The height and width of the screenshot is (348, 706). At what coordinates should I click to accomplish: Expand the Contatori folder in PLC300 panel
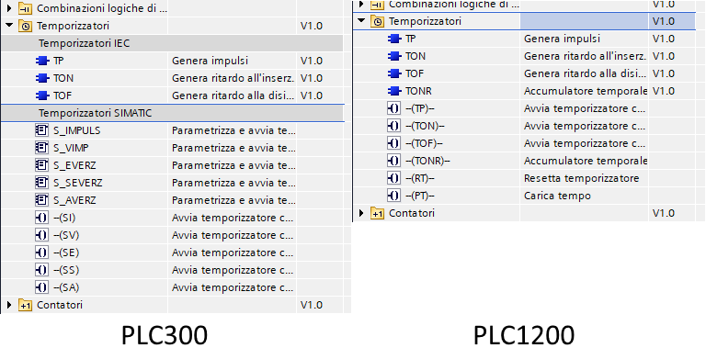(x=9, y=305)
